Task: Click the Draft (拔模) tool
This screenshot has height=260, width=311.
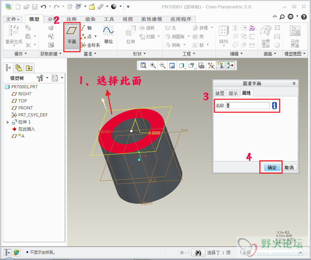Action: pos(200,28)
